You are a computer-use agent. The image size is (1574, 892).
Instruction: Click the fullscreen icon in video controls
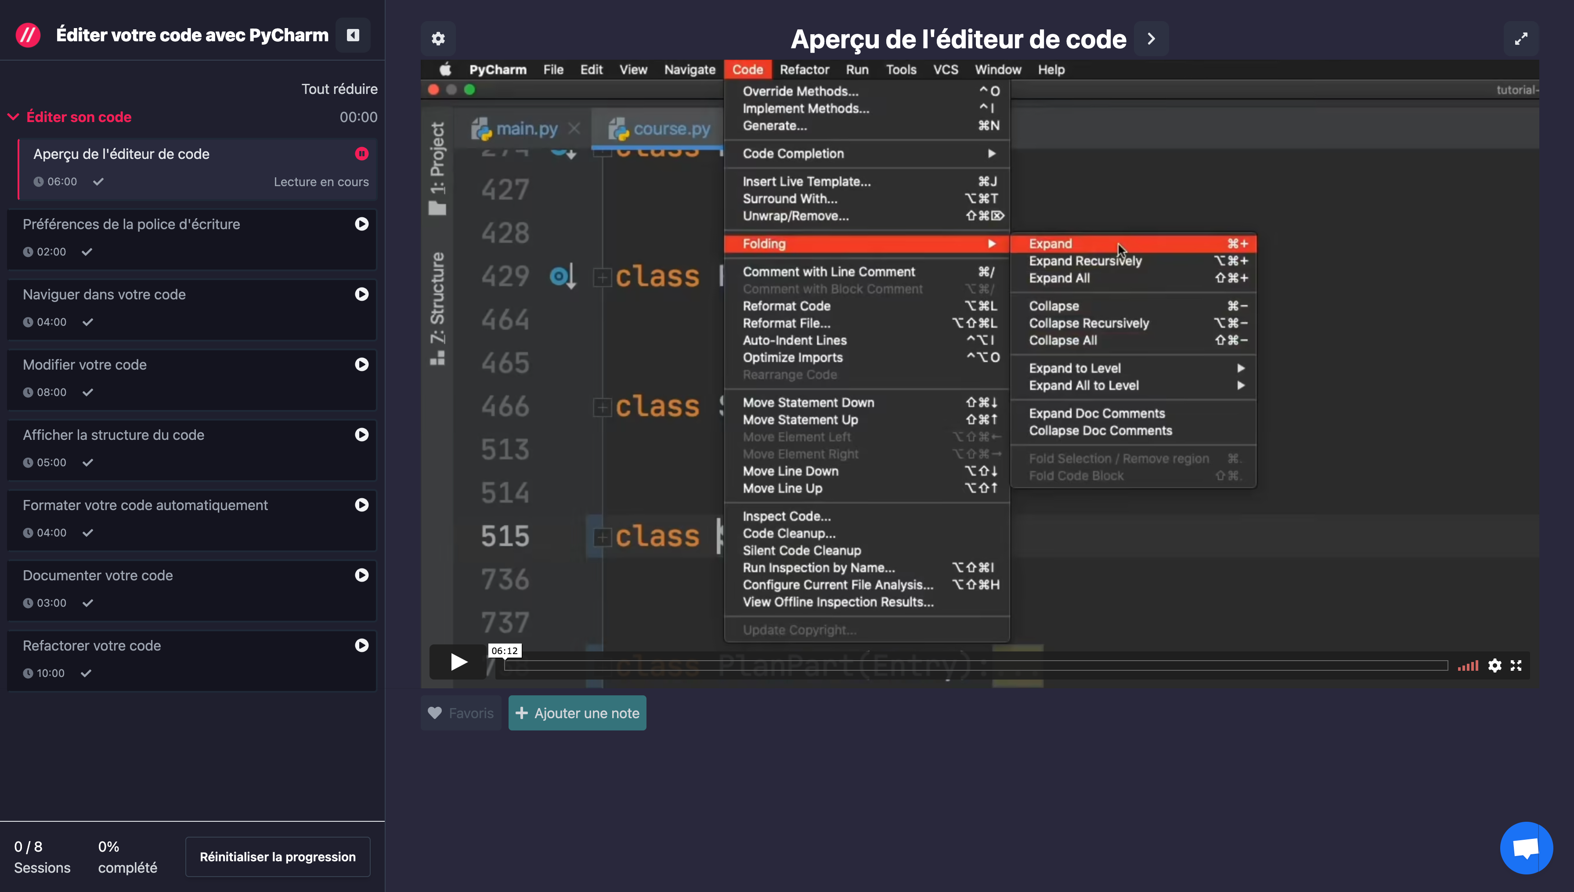pos(1516,665)
